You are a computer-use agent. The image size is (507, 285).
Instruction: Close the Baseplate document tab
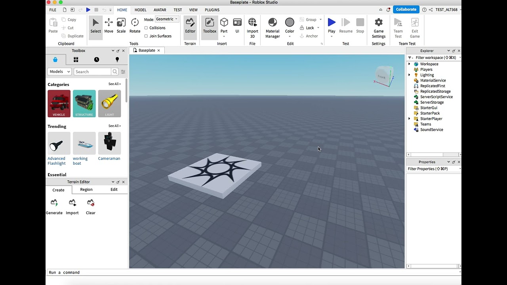tap(158, 50)
